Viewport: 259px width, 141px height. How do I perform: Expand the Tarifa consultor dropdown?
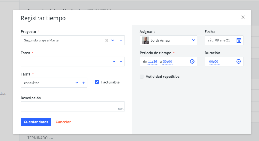77,83
